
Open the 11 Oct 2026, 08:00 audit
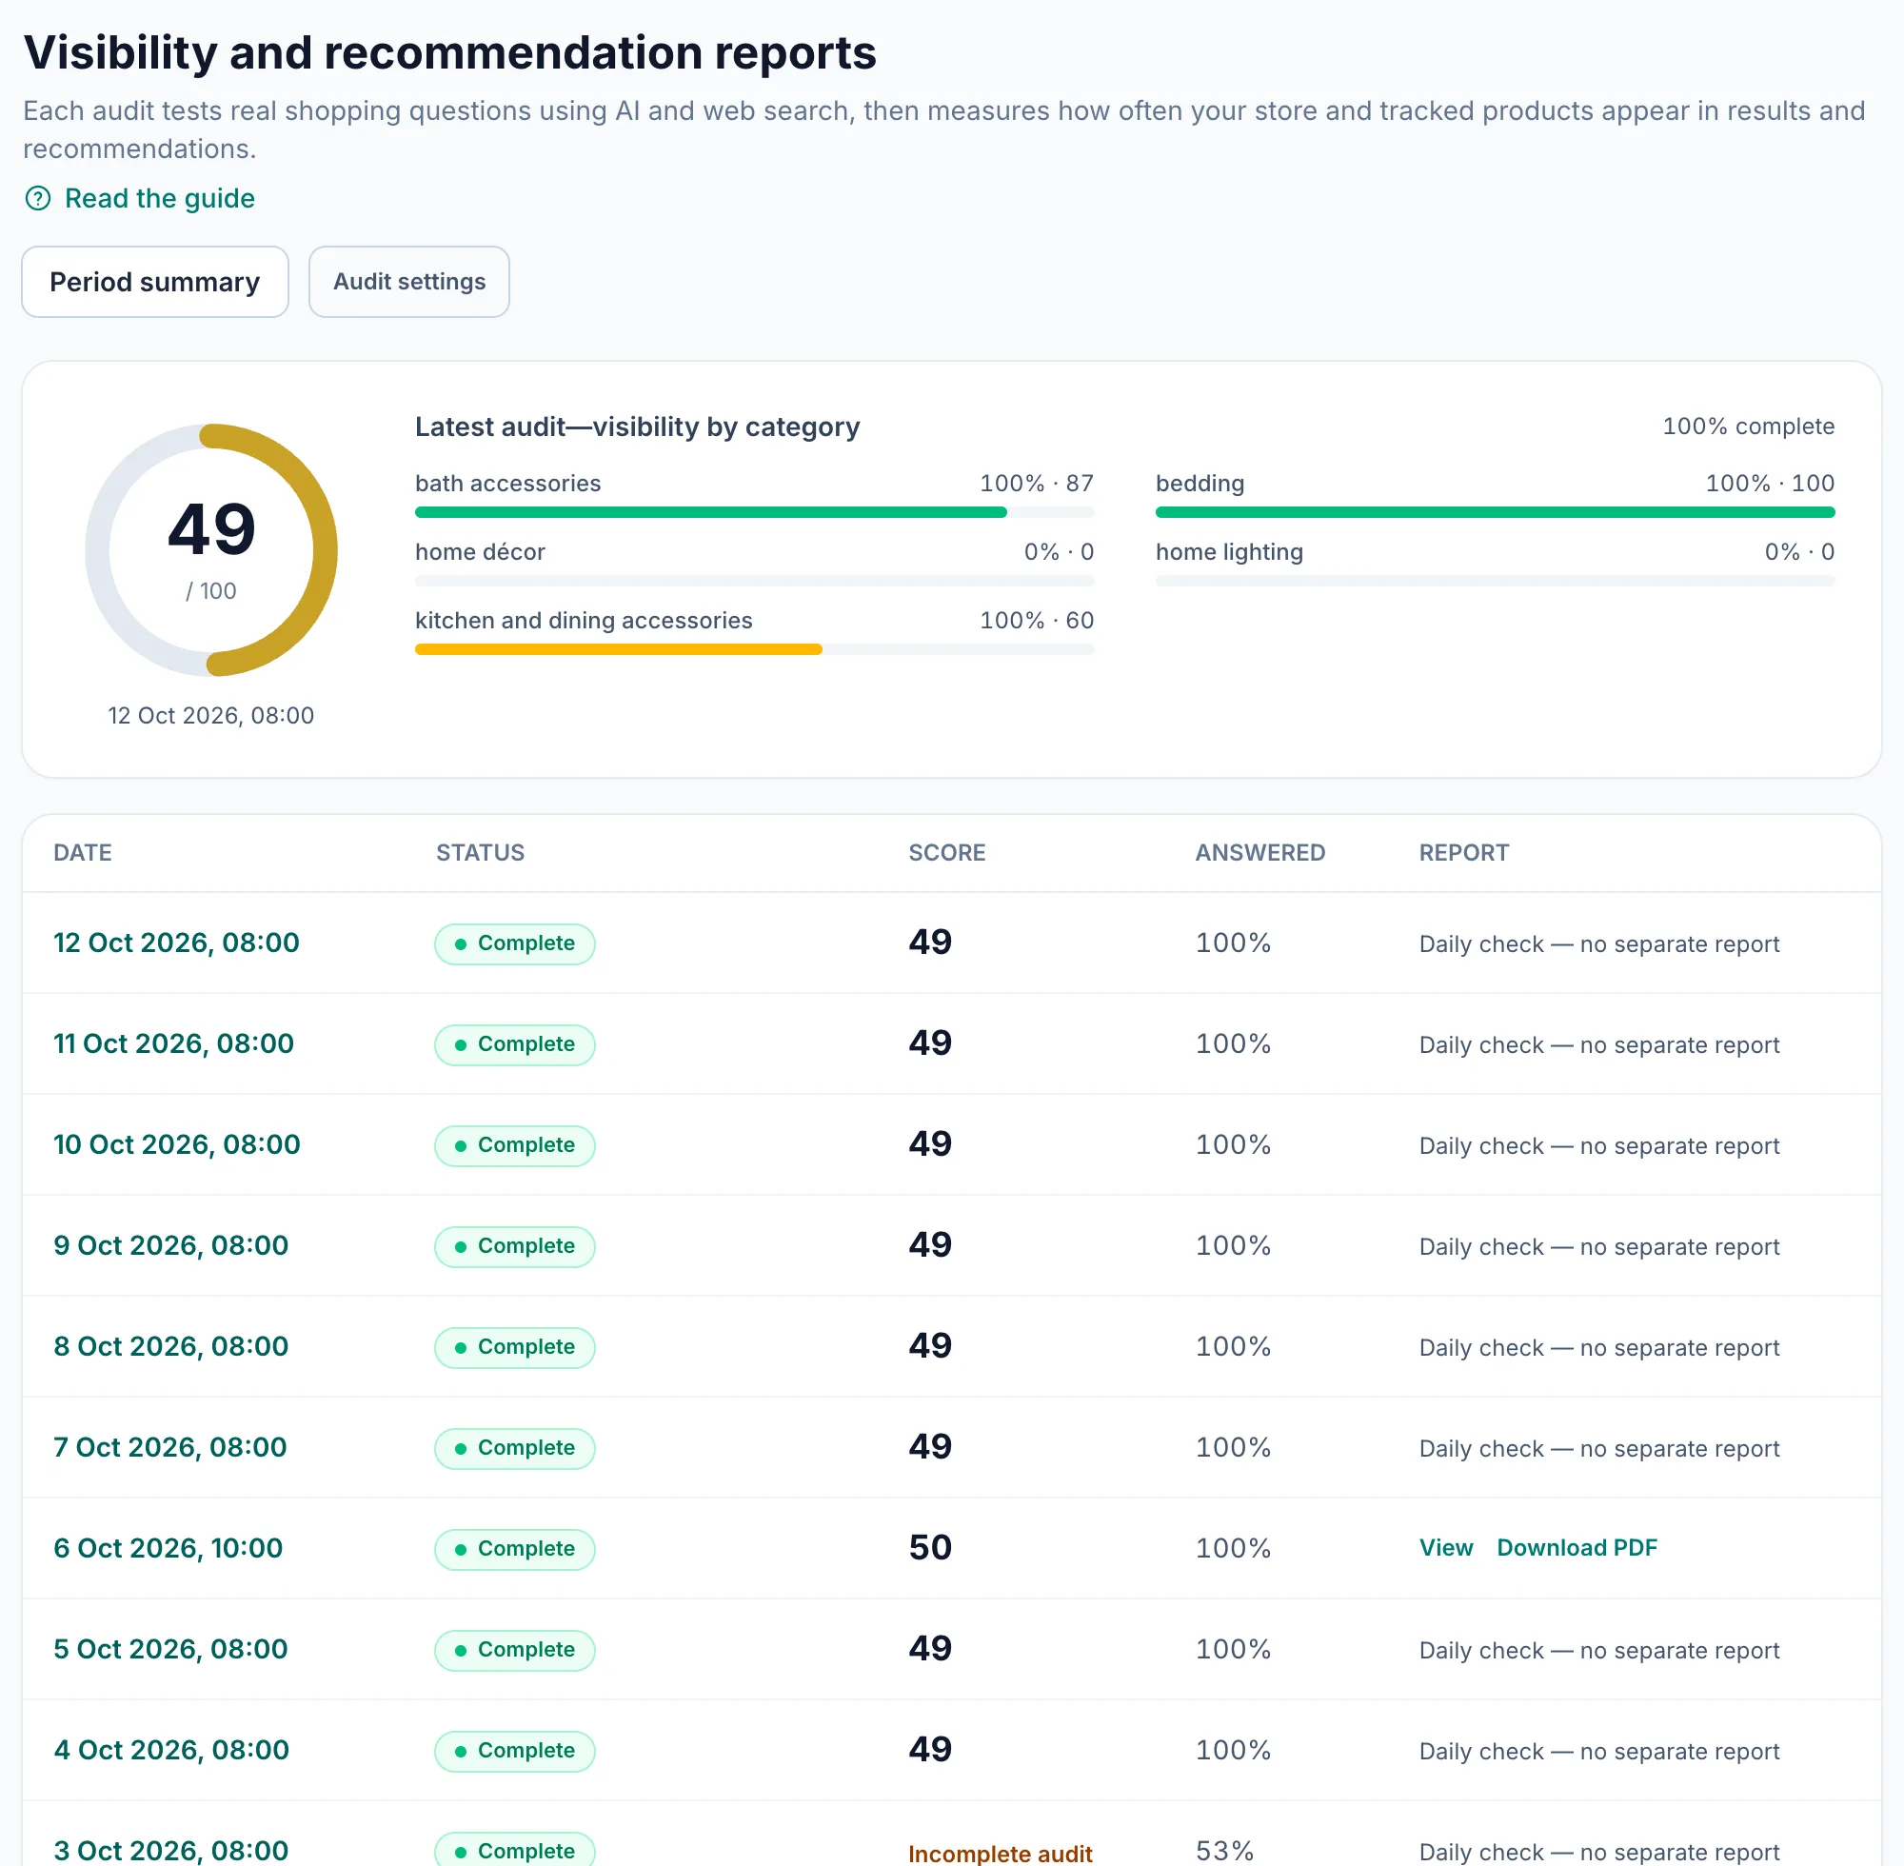pyautogui.click(x=173, y=1043)
